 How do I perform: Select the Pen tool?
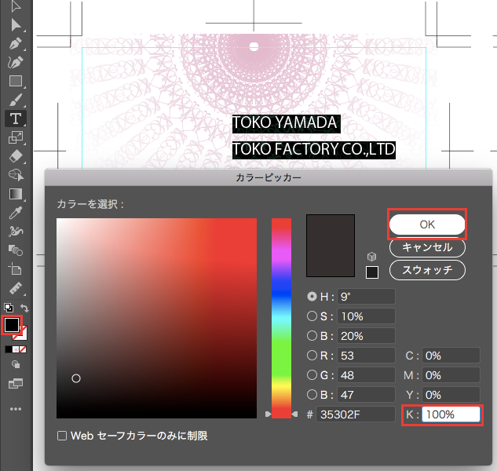(15, 43)
